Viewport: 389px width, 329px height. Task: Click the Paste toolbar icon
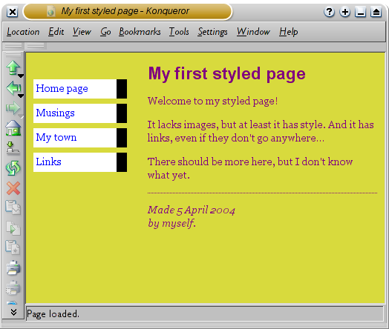(x=13, y=247)
